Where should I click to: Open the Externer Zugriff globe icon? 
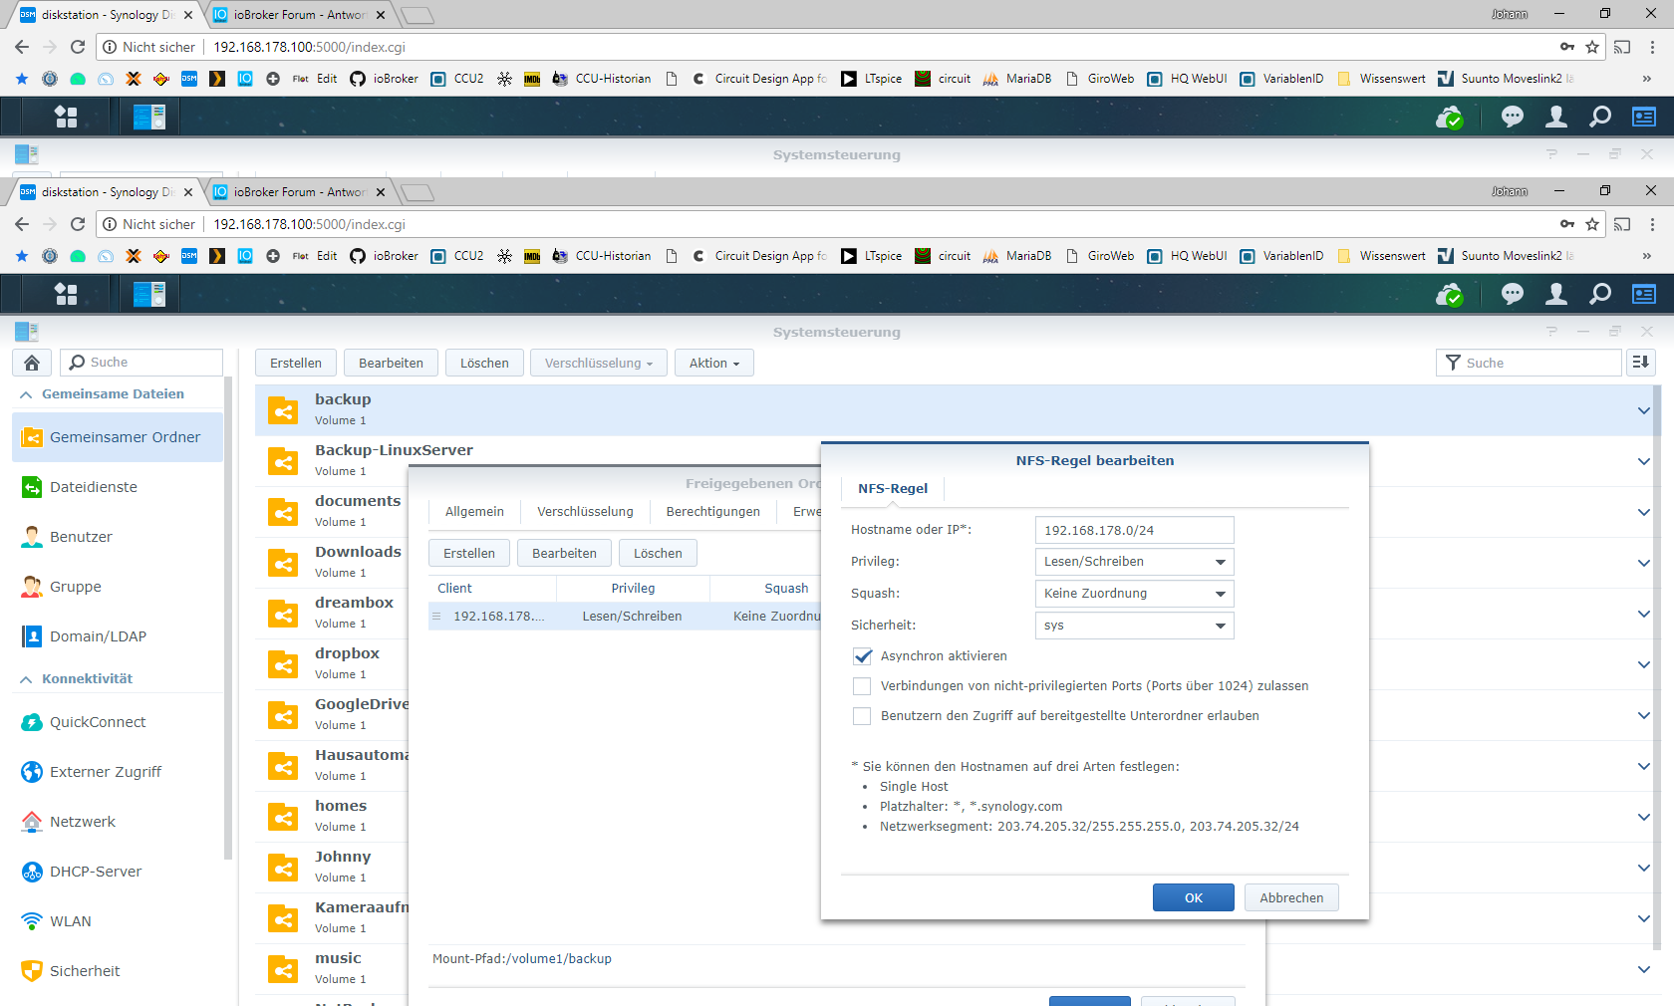[32, 772]
